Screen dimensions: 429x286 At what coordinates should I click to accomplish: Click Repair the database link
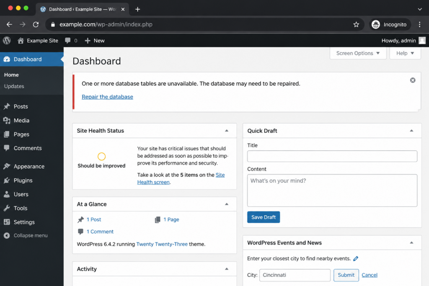pyautogui.click(x=107, y=97)
